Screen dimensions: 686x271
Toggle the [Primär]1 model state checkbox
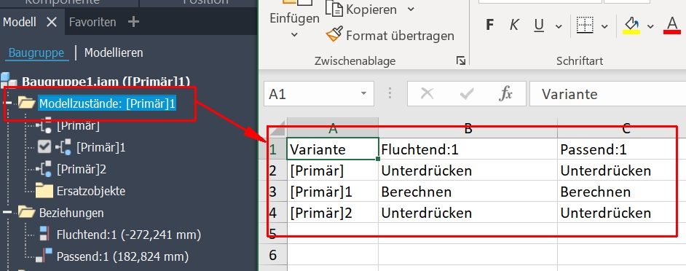(44, 147)
